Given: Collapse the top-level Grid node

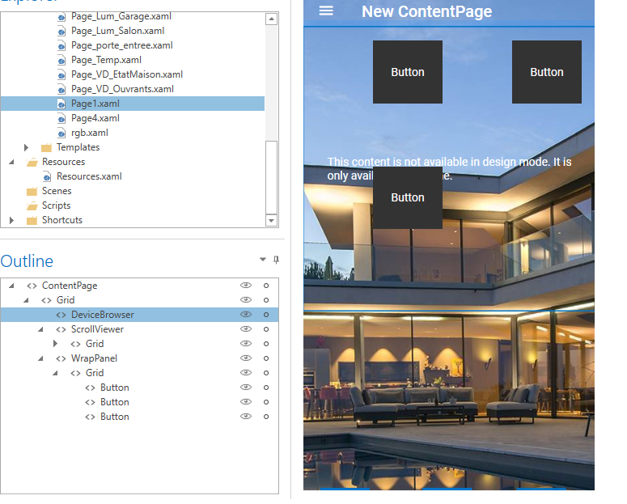Looking at the screenshot, I should [26, 300].
